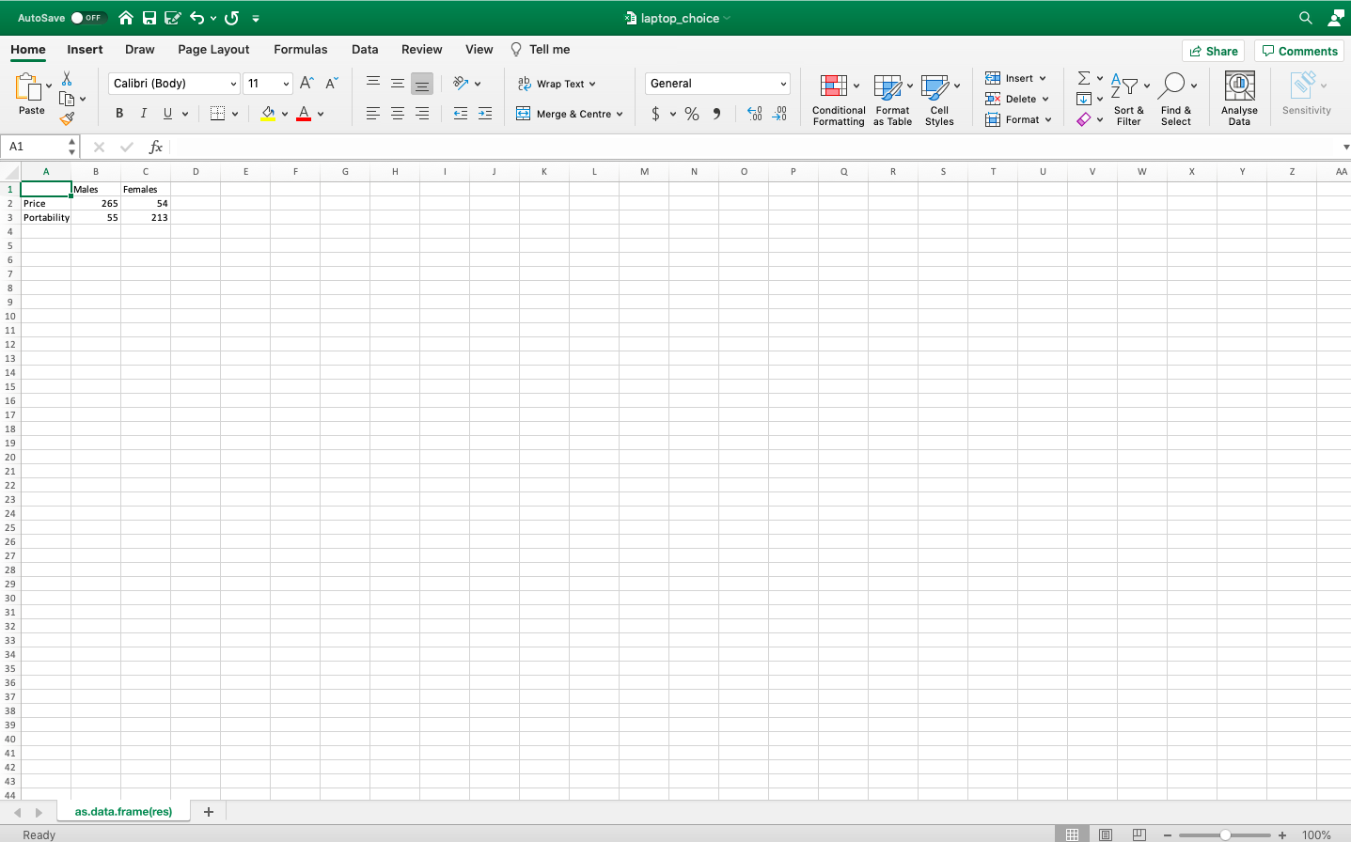This screenshot has width=1351, height=842.
Task: Open Cell Styles gallery
Action: coord(939,99)
